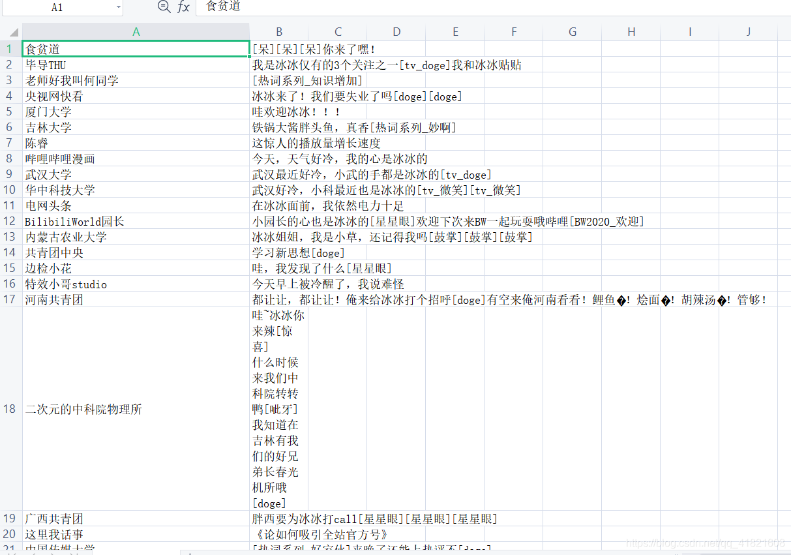Click cell containing 厦门大学

pyautogui.click(x=136, y=112)
